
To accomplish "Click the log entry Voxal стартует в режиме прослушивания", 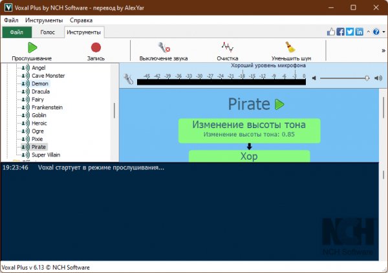I will [101, 168].
